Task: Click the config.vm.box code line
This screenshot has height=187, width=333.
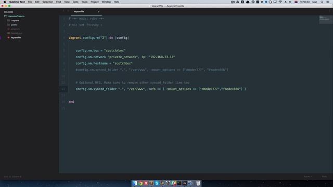Action: pos(100,51)
